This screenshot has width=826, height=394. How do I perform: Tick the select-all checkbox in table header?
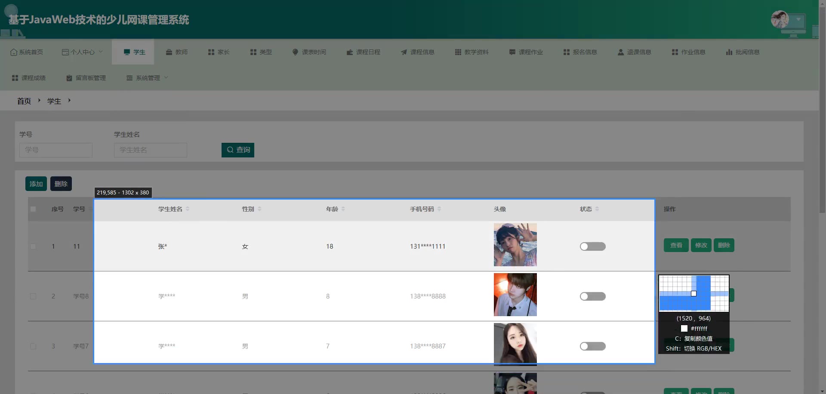[x=33, y=209]
